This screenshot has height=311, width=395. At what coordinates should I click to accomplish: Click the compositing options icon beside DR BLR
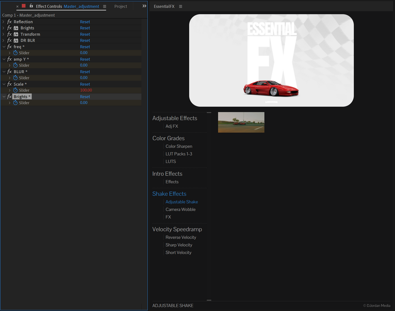(16, 40)
